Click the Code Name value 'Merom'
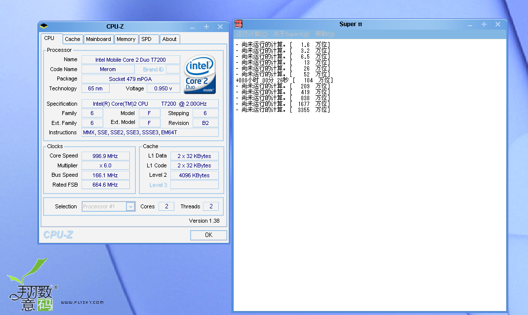The image size is (528, 315). (x=108, y=69)
